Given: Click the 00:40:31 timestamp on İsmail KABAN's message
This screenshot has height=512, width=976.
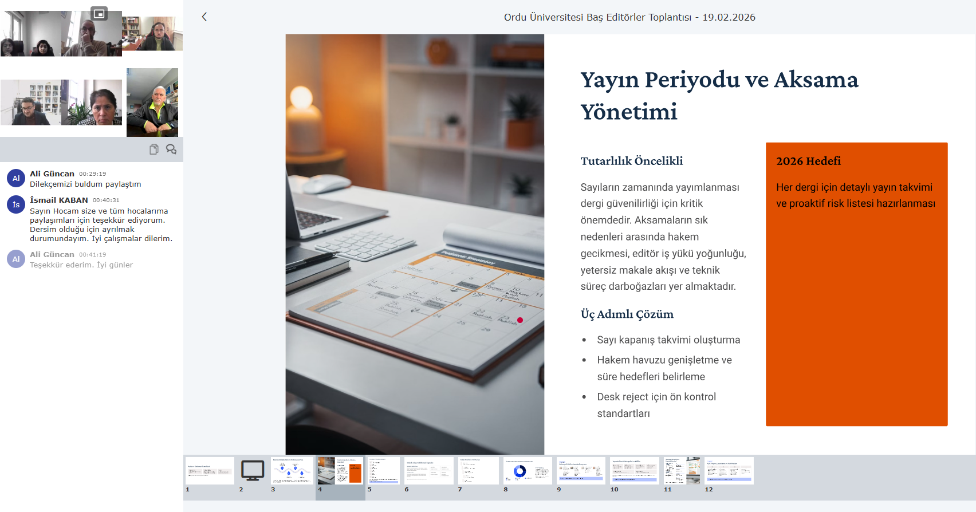Looking at the screenshot, I should tap(106, 200).
